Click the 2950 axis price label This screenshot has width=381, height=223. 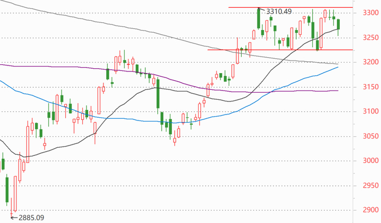(371, 185)
